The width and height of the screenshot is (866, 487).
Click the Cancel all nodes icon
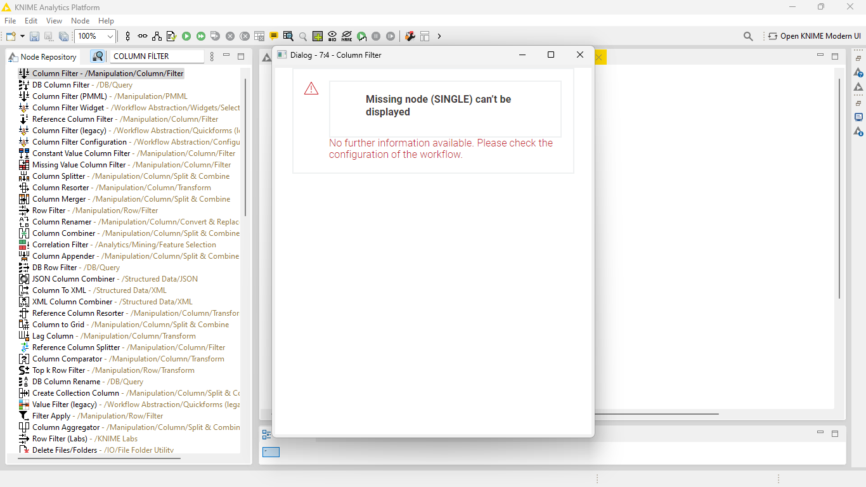(245, 36)
